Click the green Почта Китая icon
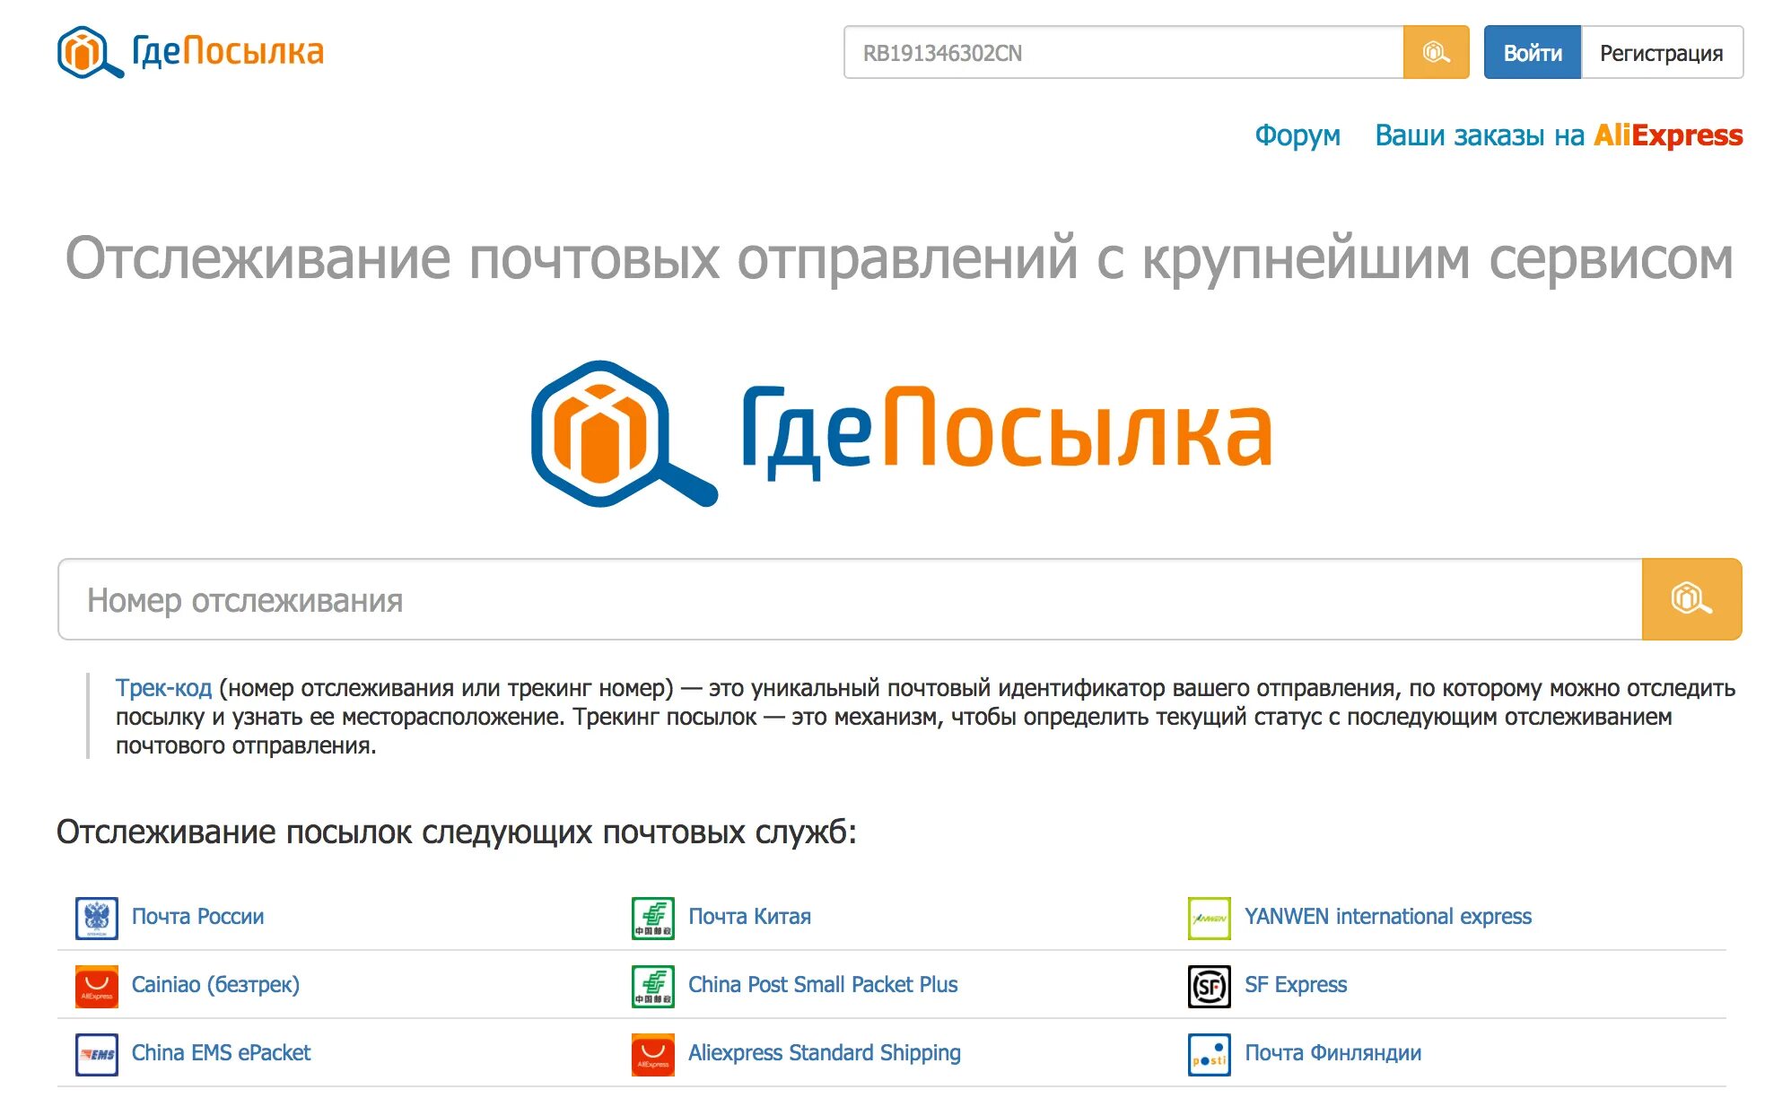 click(652, 918)
